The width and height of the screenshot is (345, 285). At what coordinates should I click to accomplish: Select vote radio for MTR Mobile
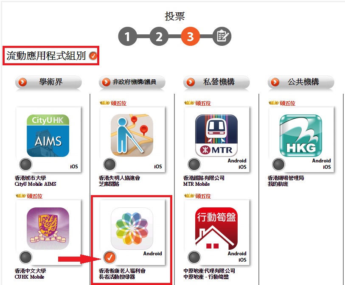(x=194, y=165)
